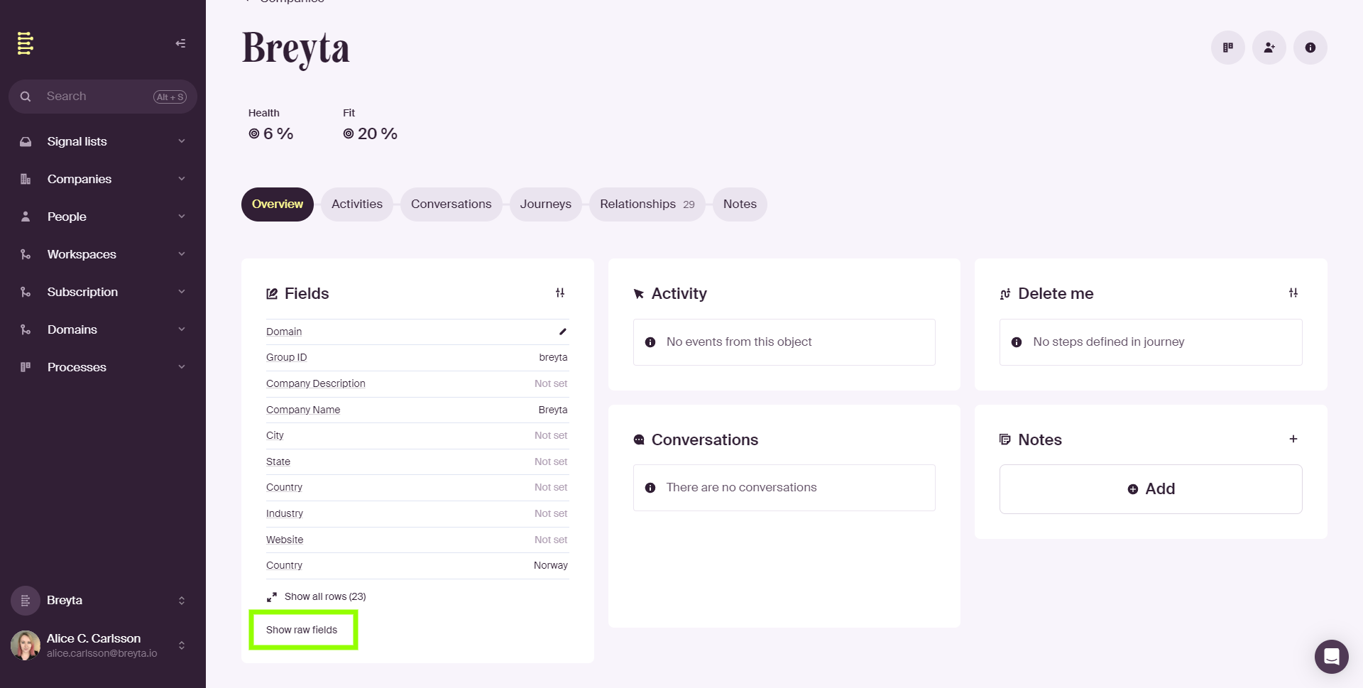
Task: Click the City field label
Action: tap(275, 435)
